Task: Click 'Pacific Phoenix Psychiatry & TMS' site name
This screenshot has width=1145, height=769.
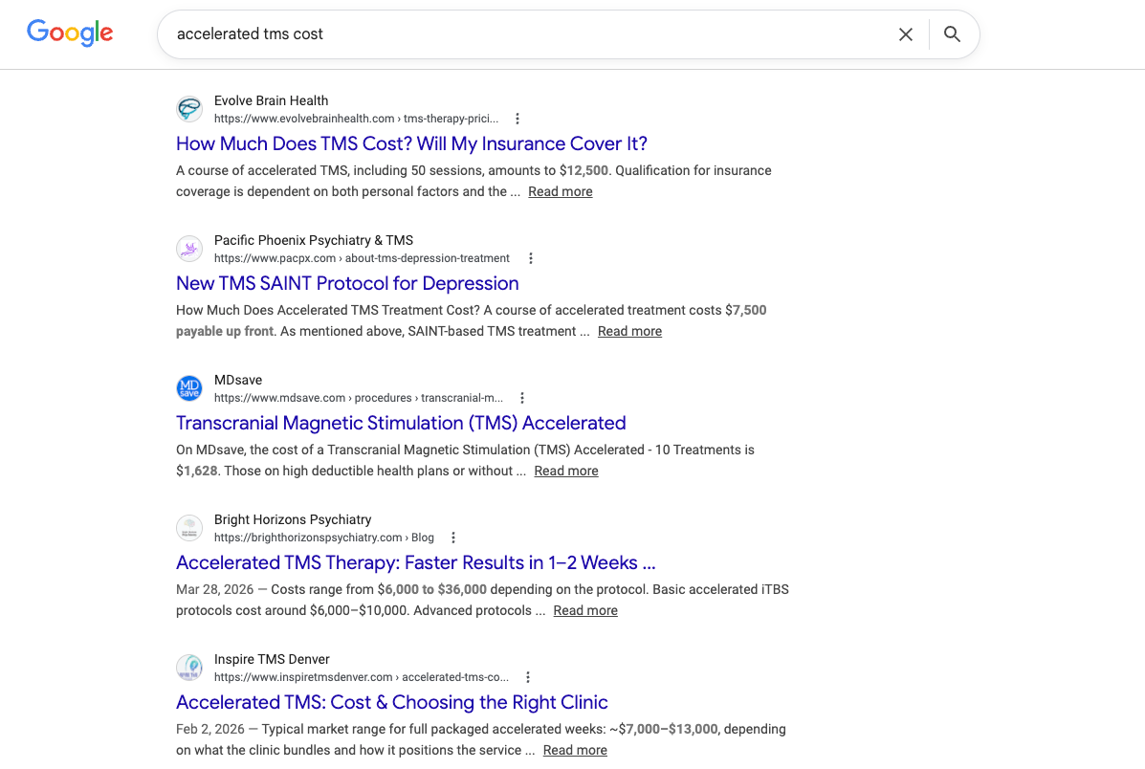Action: 313,239
